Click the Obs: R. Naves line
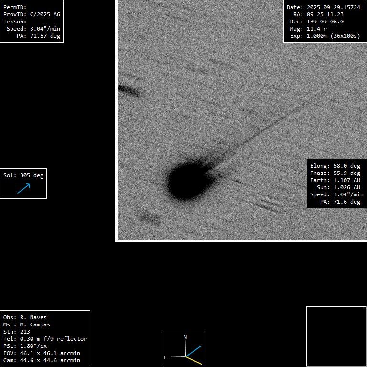 click(25, 317)
